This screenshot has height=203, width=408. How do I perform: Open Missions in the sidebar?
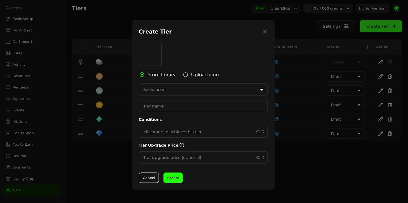tap(20, 122)
